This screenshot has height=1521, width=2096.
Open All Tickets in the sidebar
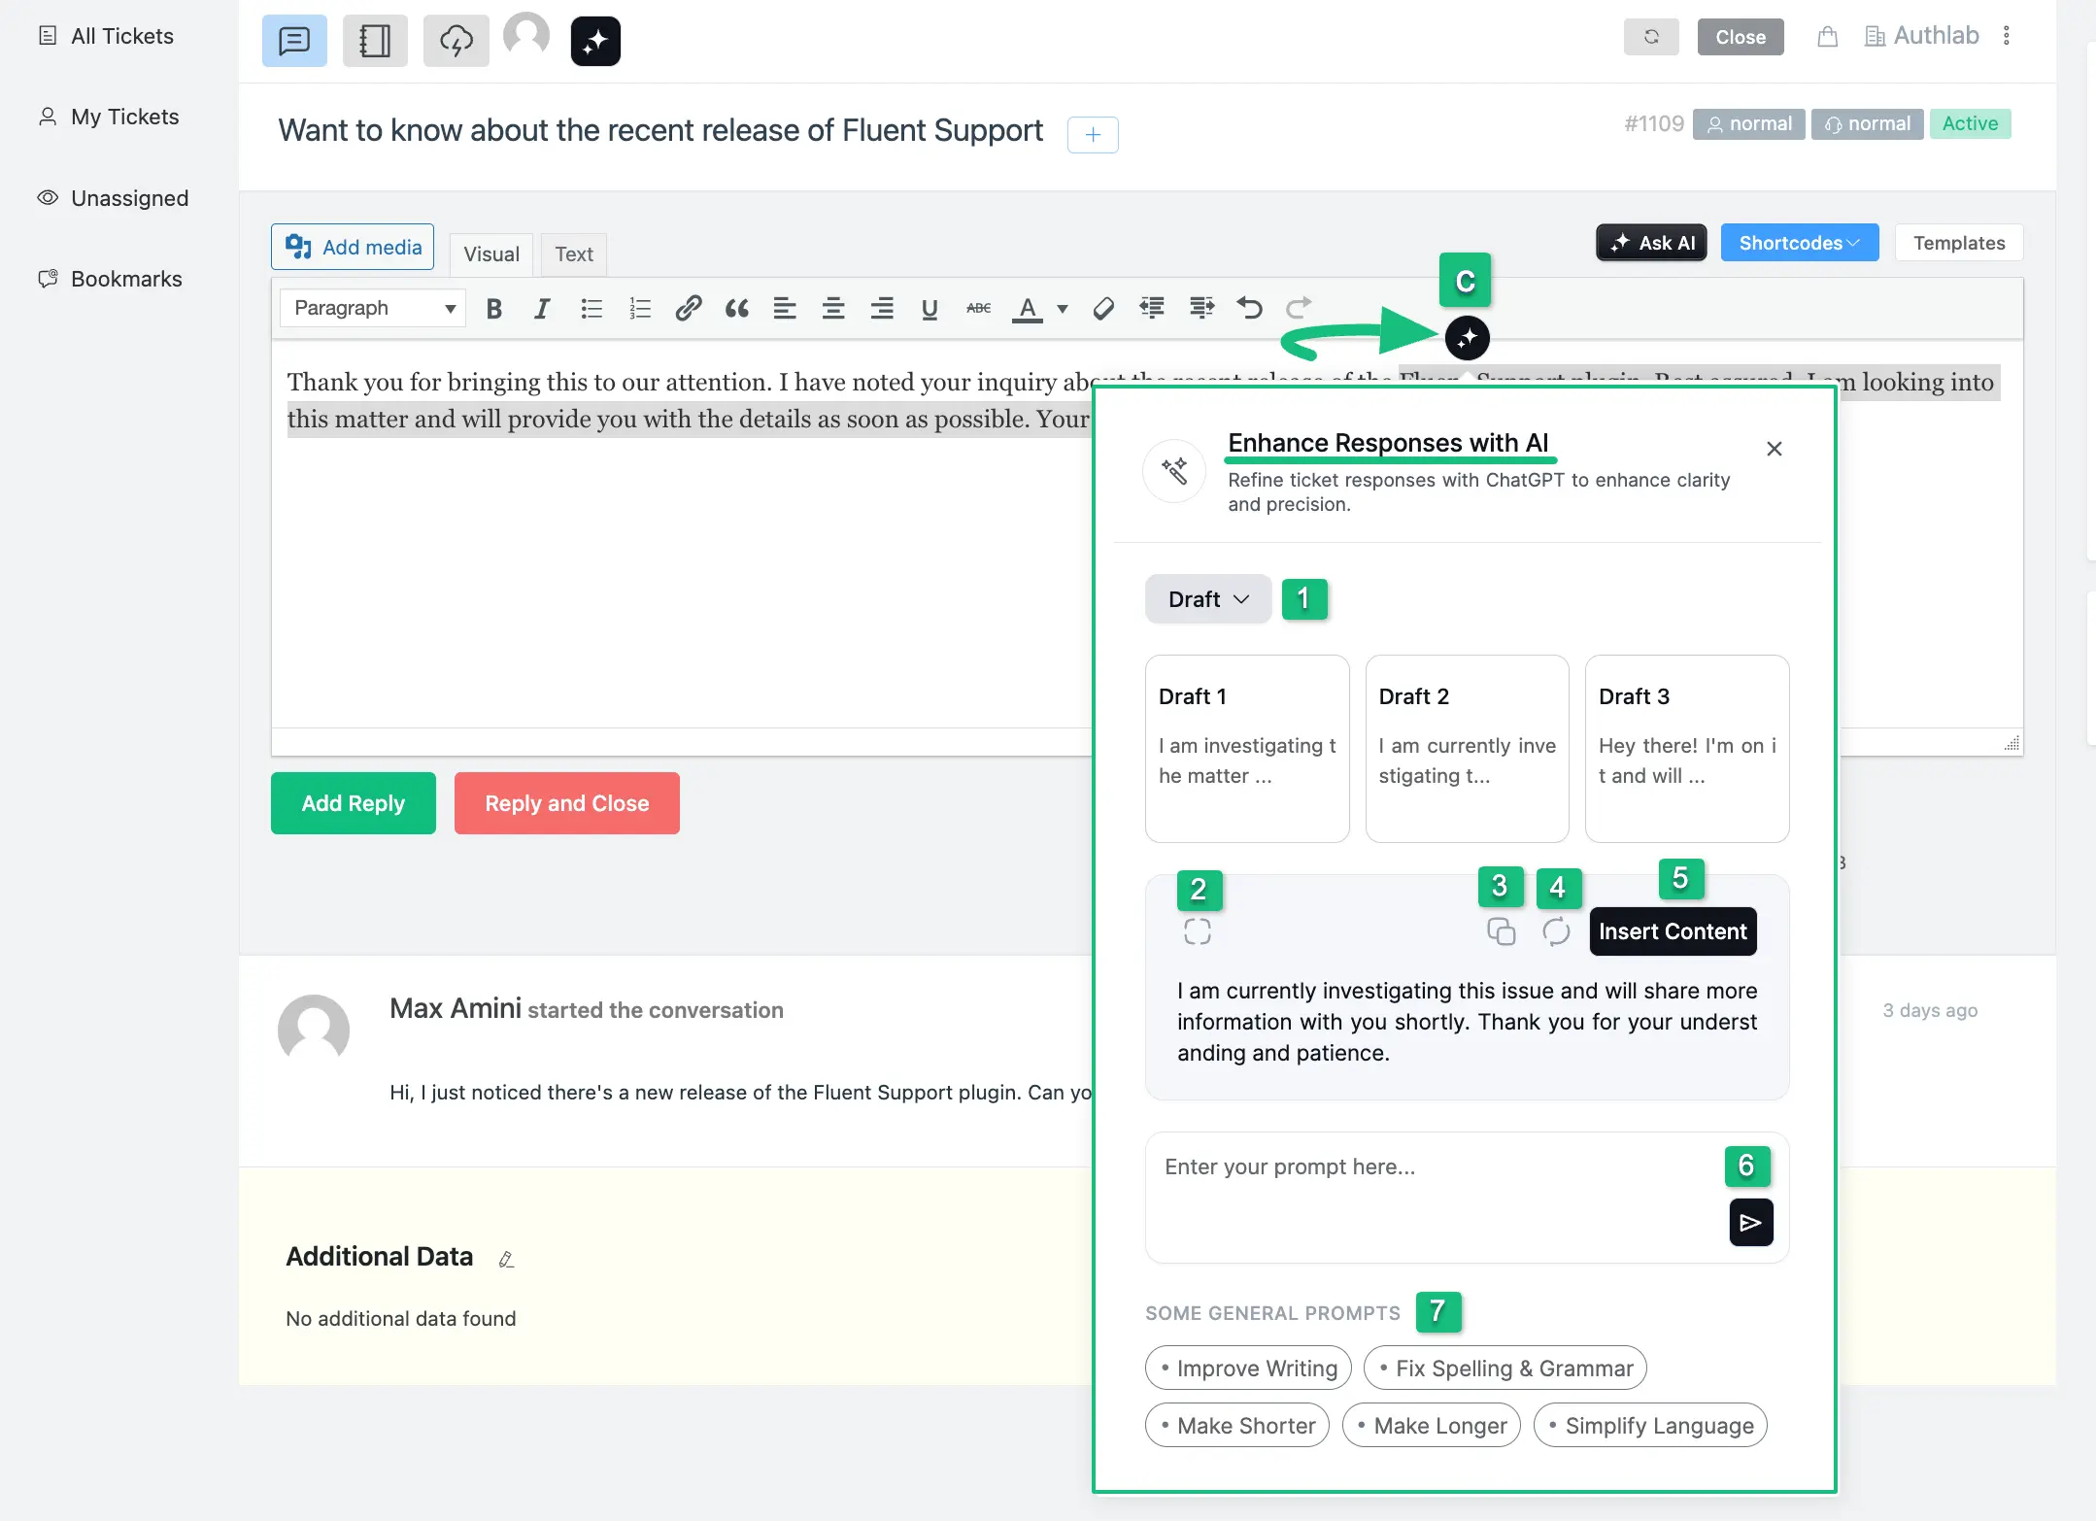pos(107,36)
